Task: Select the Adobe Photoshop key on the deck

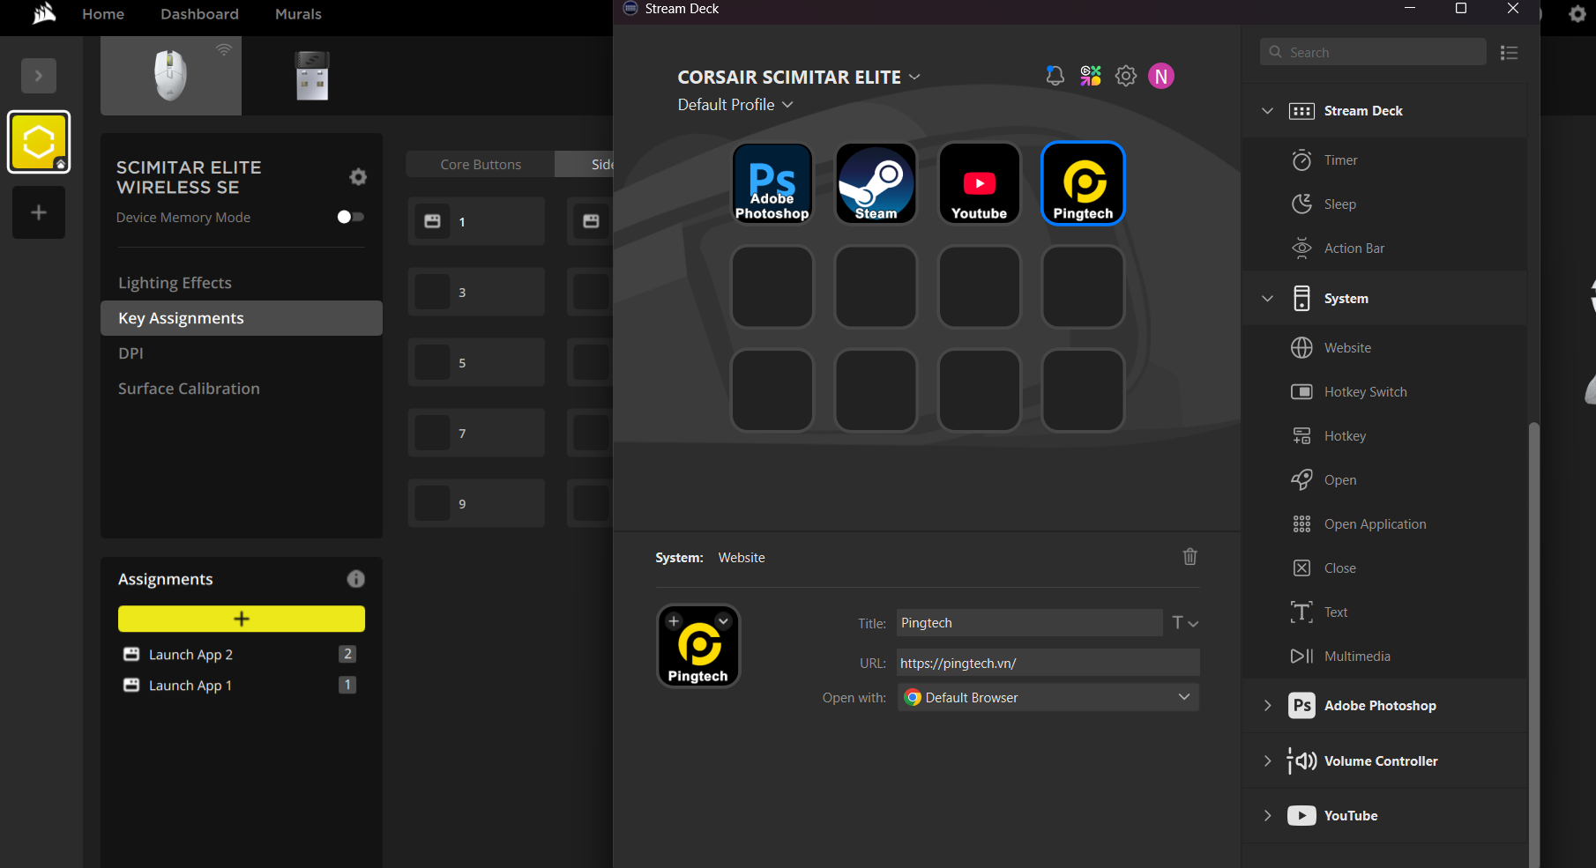Action: pos(772,183)
